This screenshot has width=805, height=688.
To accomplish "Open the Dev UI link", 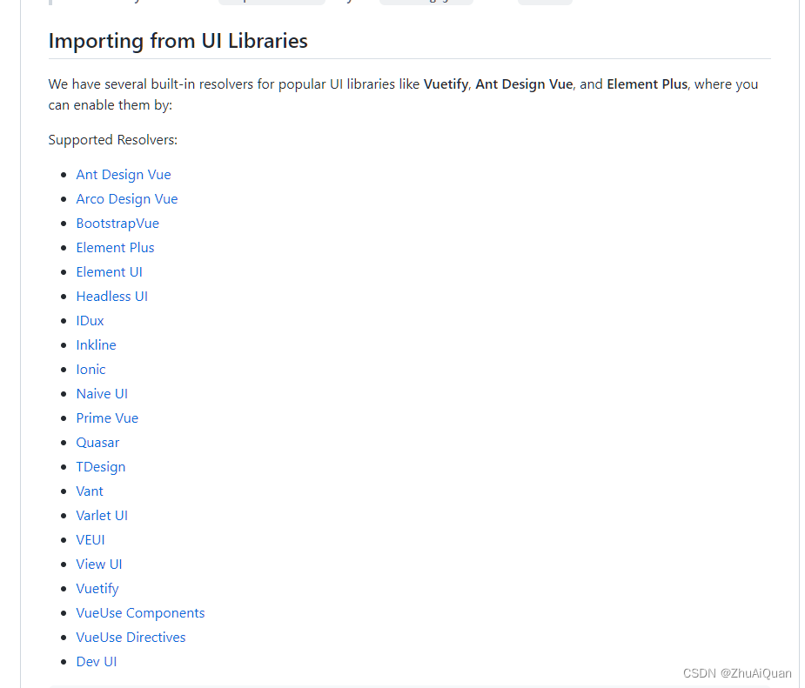I will click(97, 662).
